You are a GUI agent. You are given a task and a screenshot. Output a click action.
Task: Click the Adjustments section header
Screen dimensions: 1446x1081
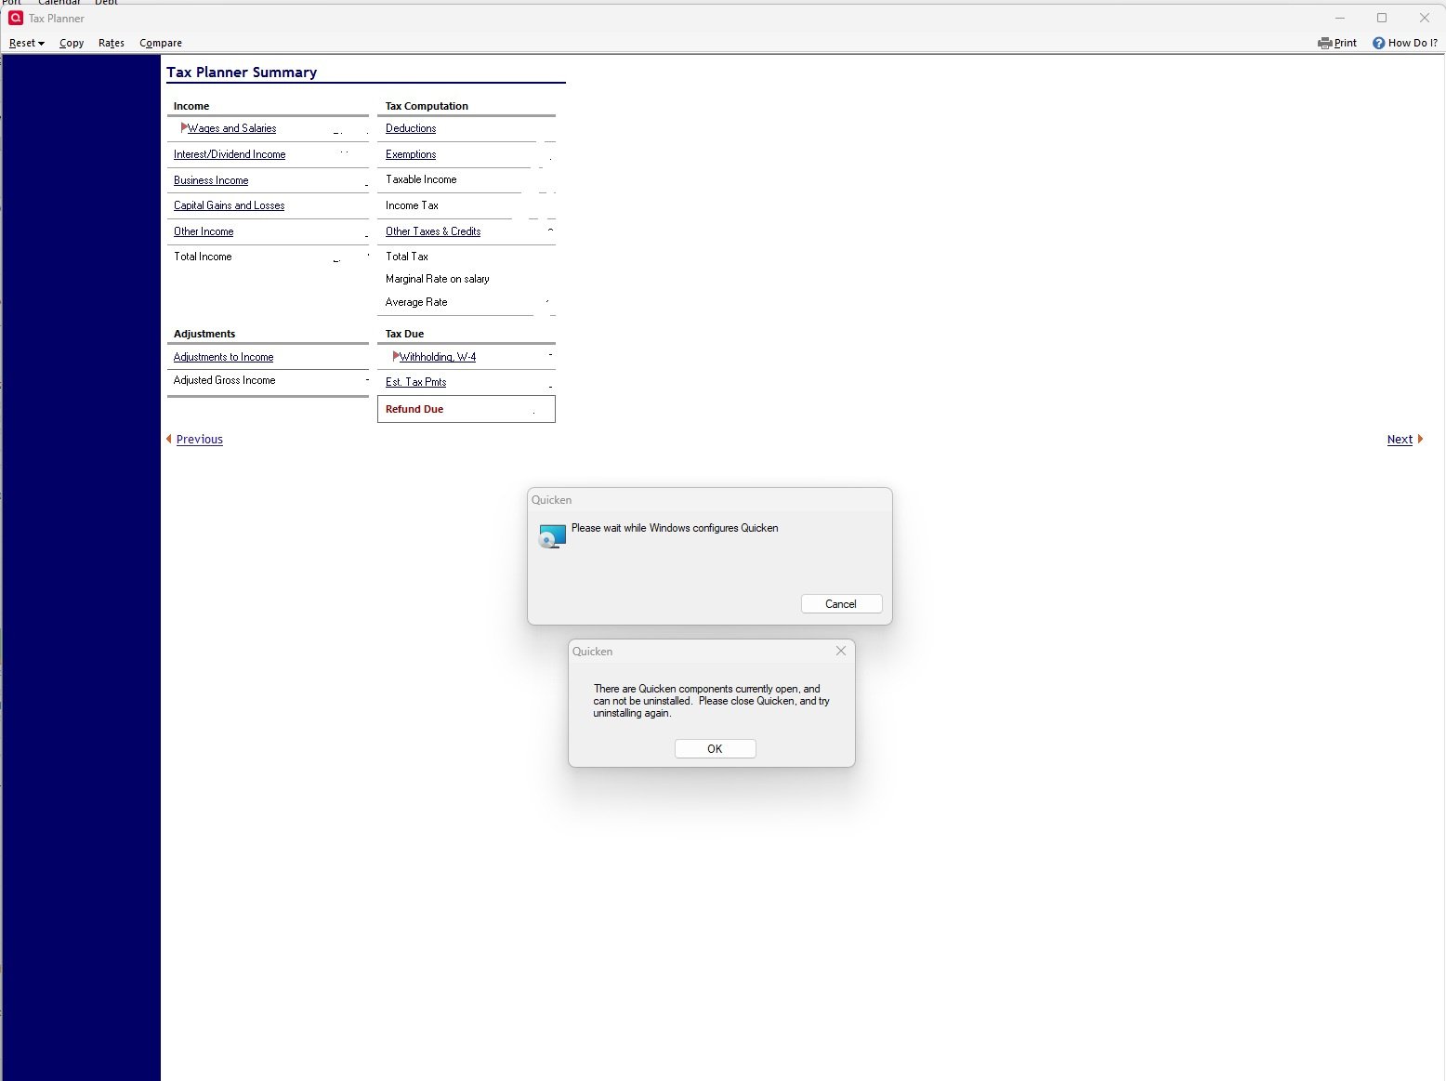pos(204,334)
